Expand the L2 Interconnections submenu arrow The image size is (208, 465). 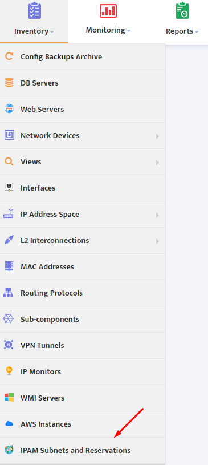pyautogui.click(x=157, y=241)
